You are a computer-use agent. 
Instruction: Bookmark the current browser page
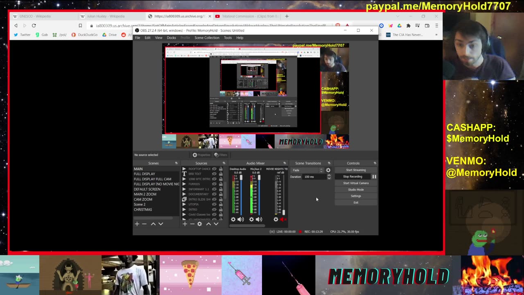pos(80,25)
